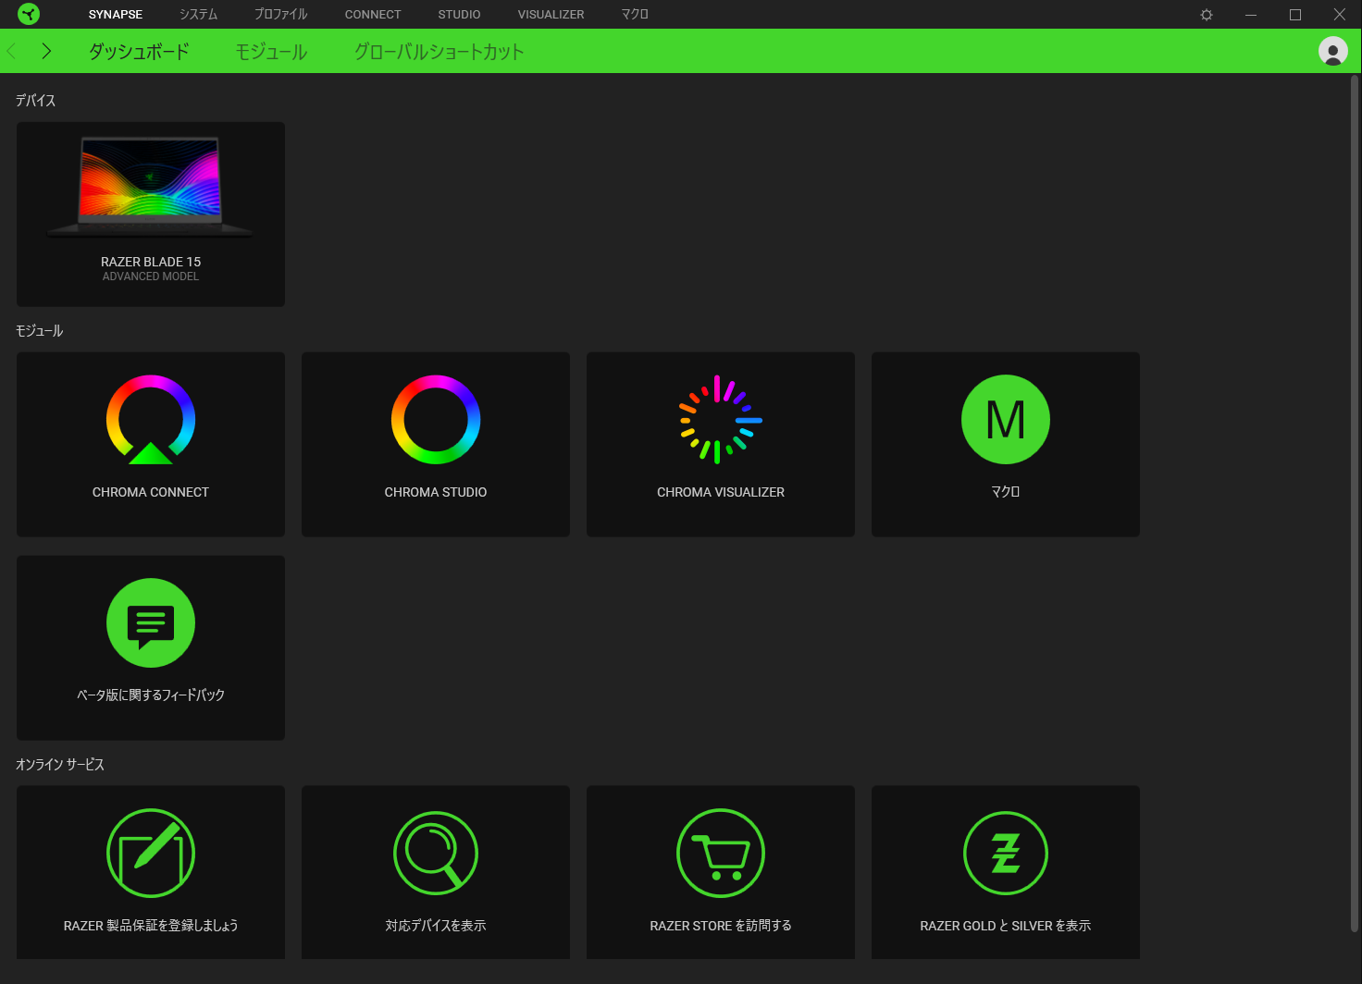Click the vertical scrollbar on the right
Screen dimensions: 1362x984
1354,499
